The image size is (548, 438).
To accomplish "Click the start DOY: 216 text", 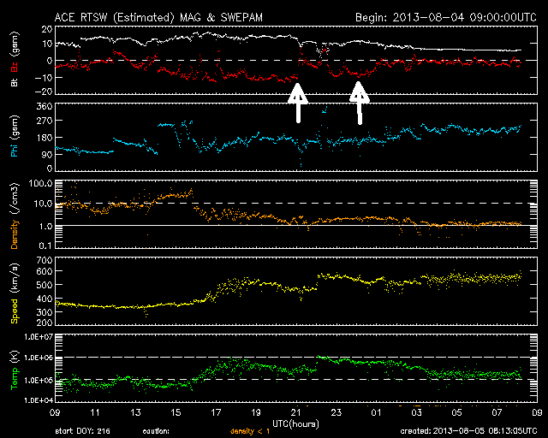I will [86, 430].
